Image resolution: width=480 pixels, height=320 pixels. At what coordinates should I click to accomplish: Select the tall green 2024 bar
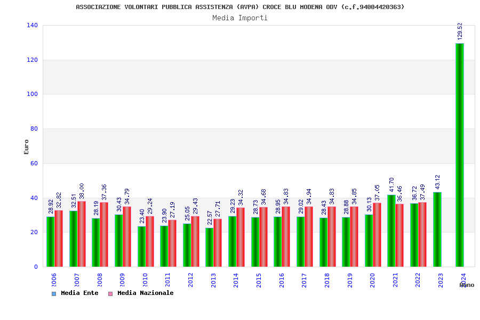tap(459, 155)
